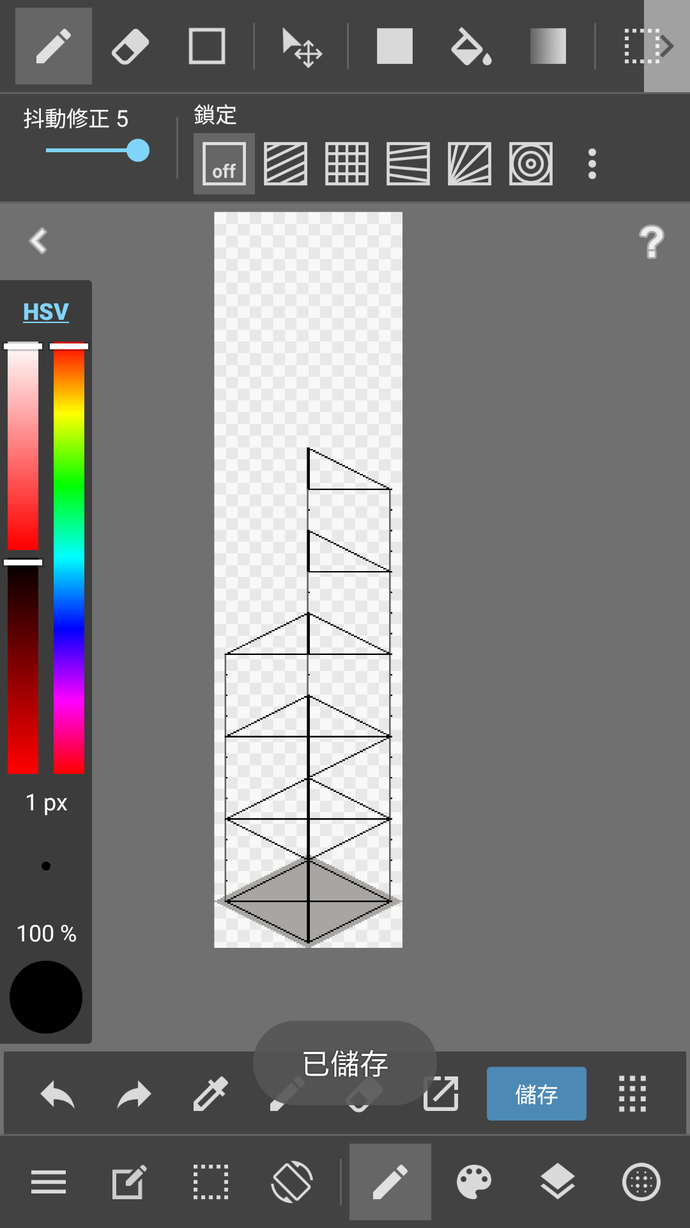Enable radial lines snap guide
The image size is (690, 1228).
[x=470, y=164]
